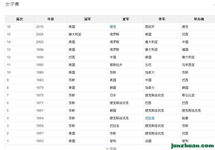Screen dimensions: 215x150
Task: Select the year cell 2010
Action: point(40,27)
